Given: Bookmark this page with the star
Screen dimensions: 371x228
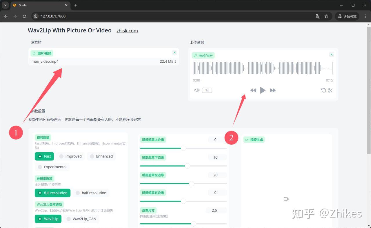Looking at the screenshot, I should click(326, 16).
